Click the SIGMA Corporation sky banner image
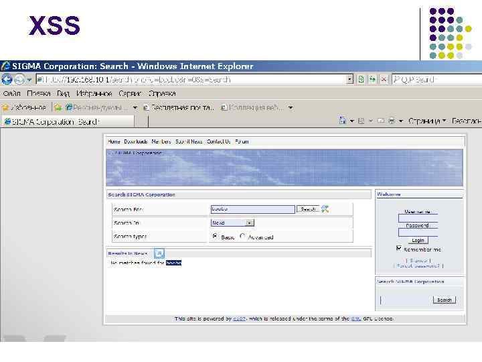The image size is (482, 362). click(285, 168)
